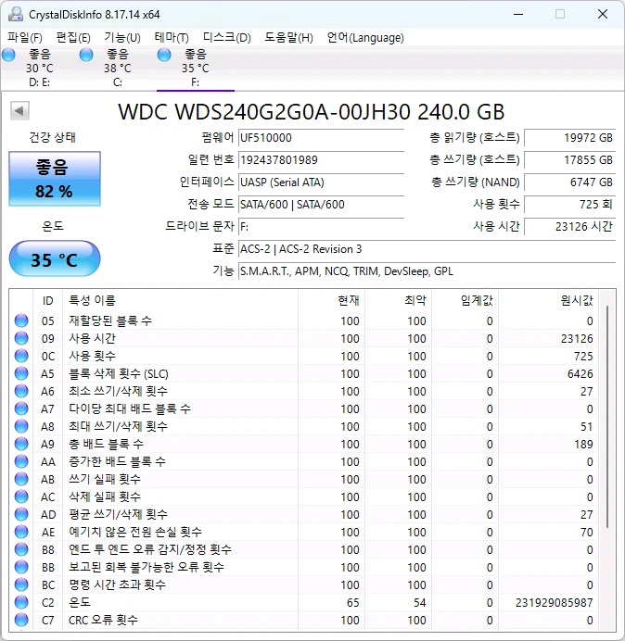This screenshot has width=625, height=641.
Task: Open the 기능(U) menu
Action: [x=122, y=38]
